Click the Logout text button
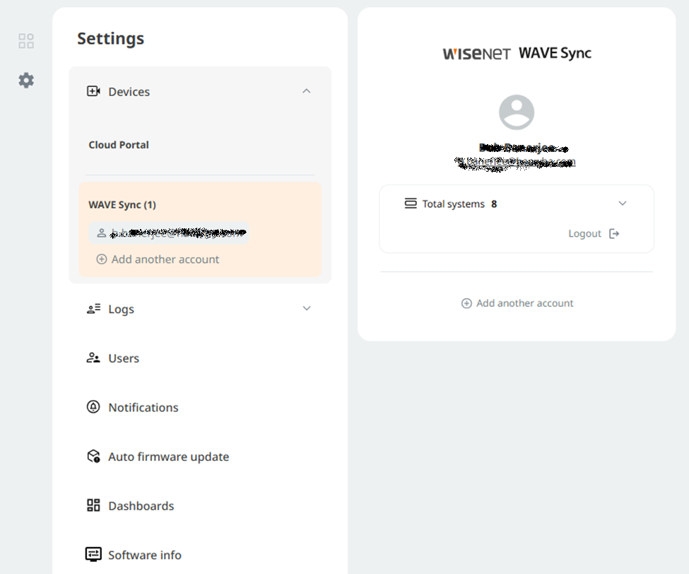689x574 pixels. pyautogui.click(x=584, y=233)
